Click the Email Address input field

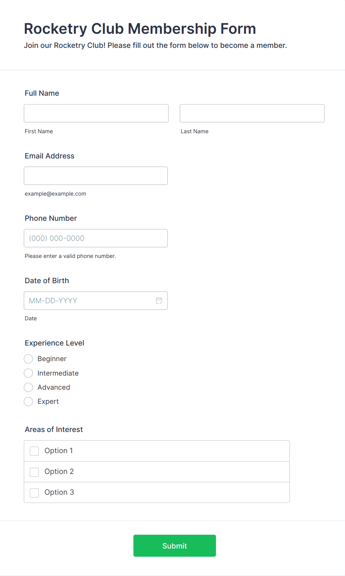pos(96,176)
